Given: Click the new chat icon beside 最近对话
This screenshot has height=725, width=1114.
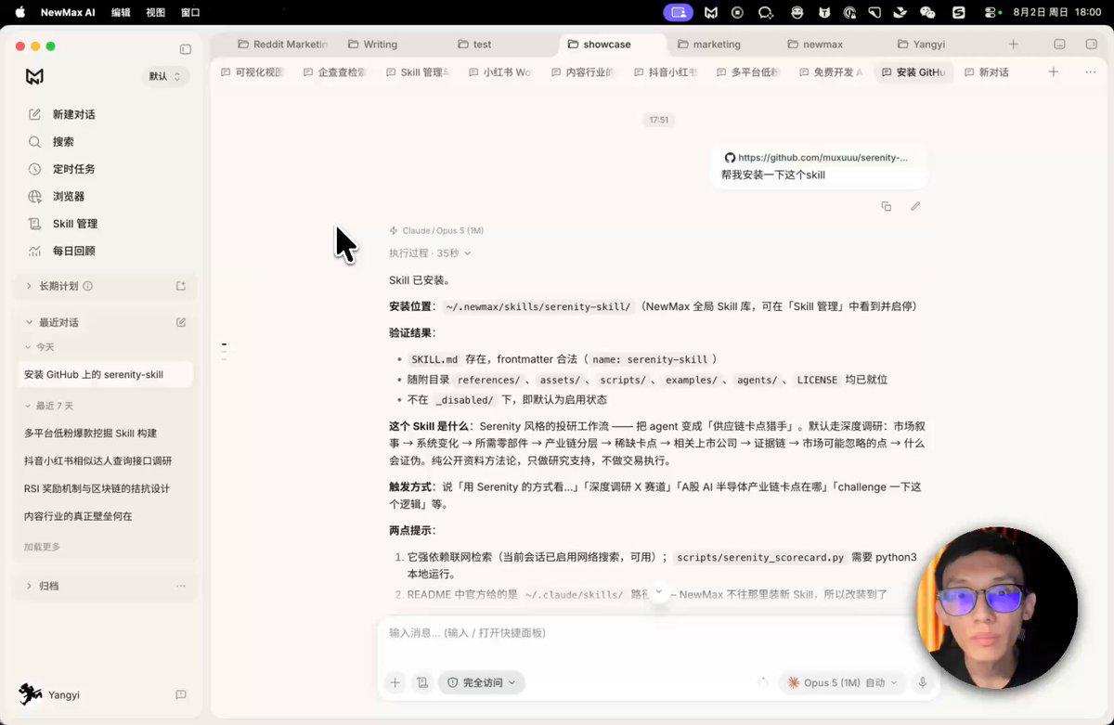Looking at the screenshot, I should (x=181, y=322).
